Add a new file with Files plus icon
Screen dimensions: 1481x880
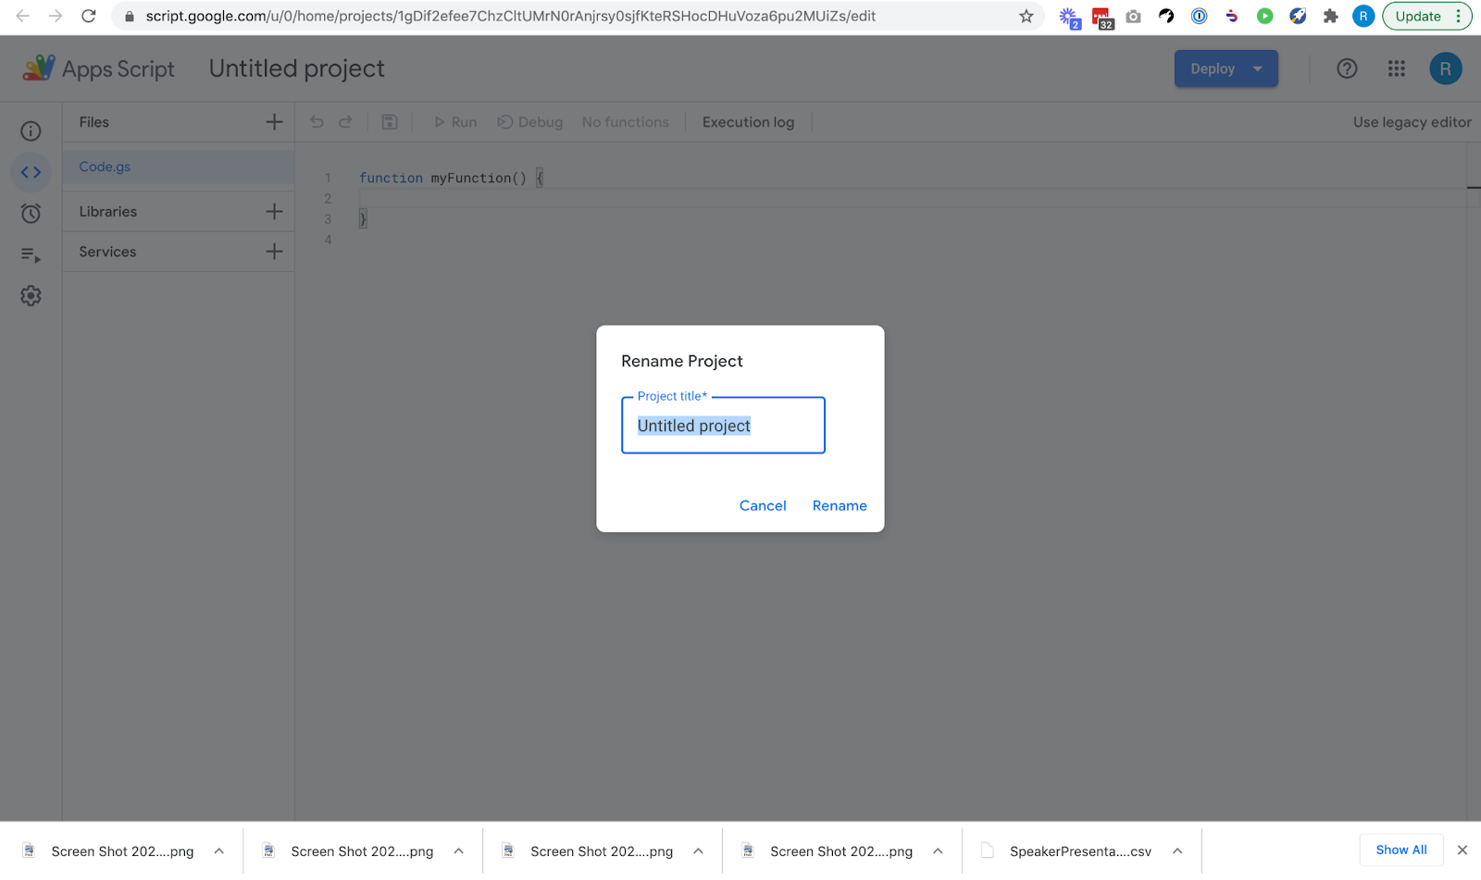[274, 122]
